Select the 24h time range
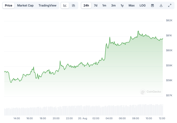The image size is (177, 123). tap(86, 5)
